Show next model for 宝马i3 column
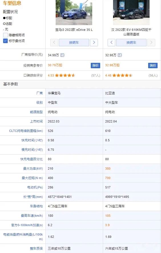 pos(94,43)
